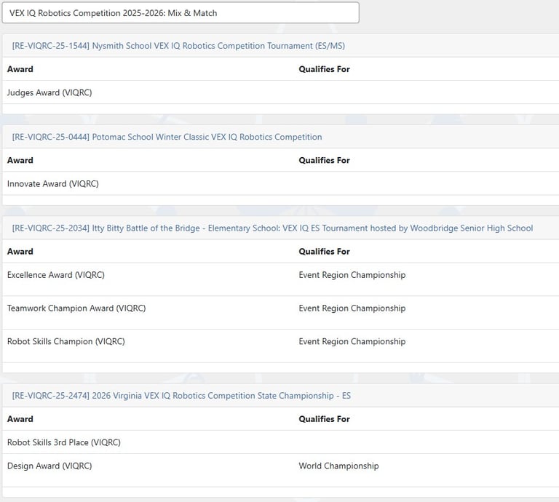Select the Robot Skills 3rd Place (VIQRC) text
Screen dimensions: 559x502
pos(64,442)
